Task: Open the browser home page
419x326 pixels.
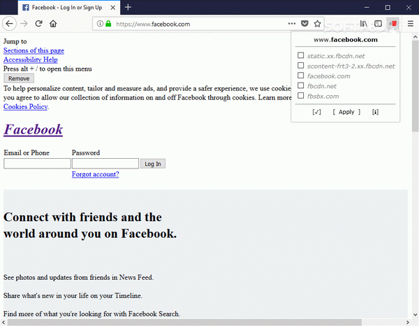Action: point(53,24)
